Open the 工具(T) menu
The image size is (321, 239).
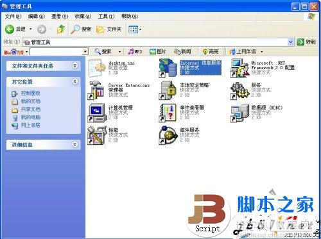coord(106,16)
